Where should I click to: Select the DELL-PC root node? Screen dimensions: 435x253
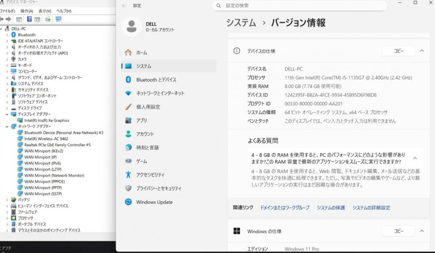(x=19, y=29)
